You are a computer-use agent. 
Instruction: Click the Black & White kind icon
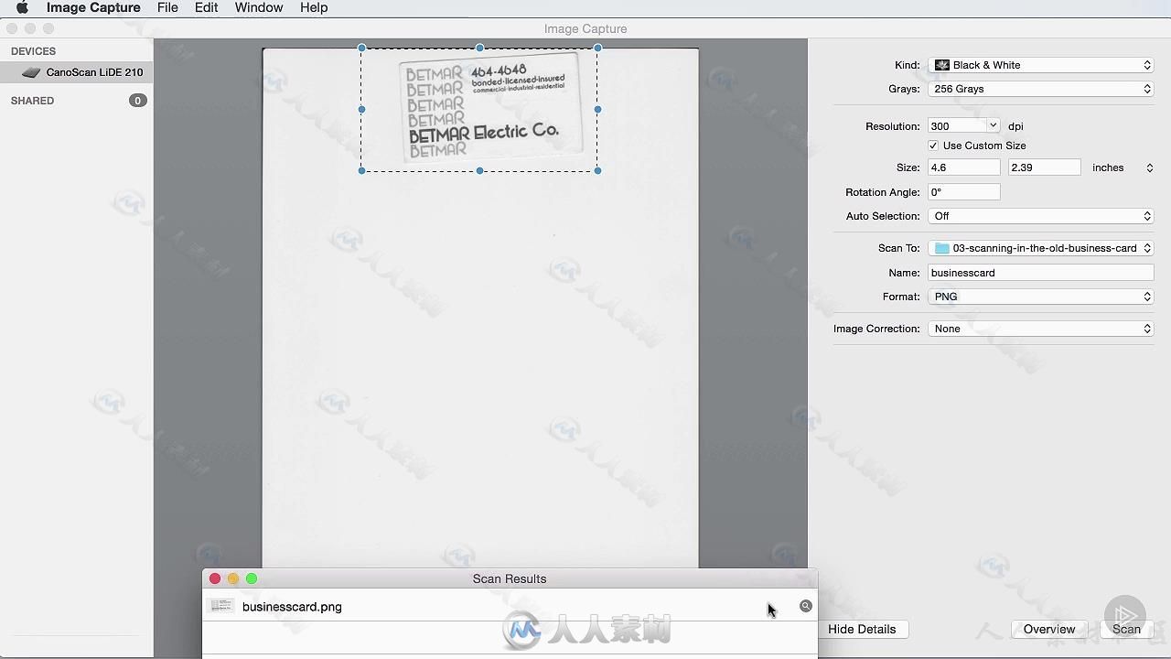click(941, 65)
